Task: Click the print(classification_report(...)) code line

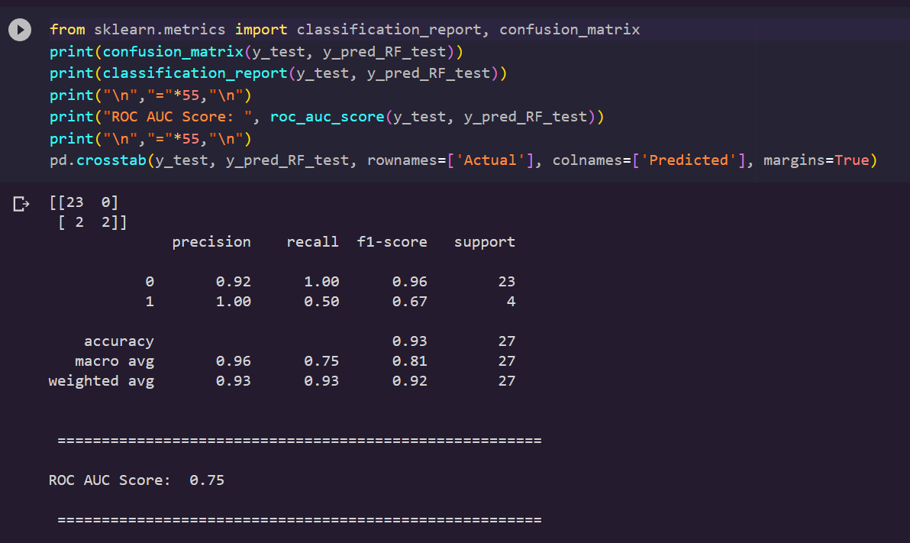Action: (279, 73)
